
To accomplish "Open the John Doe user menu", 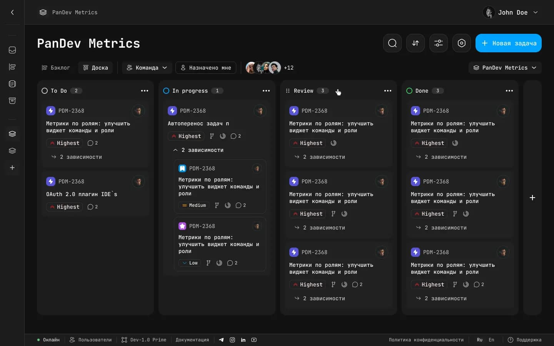I will tap(510, 12).
